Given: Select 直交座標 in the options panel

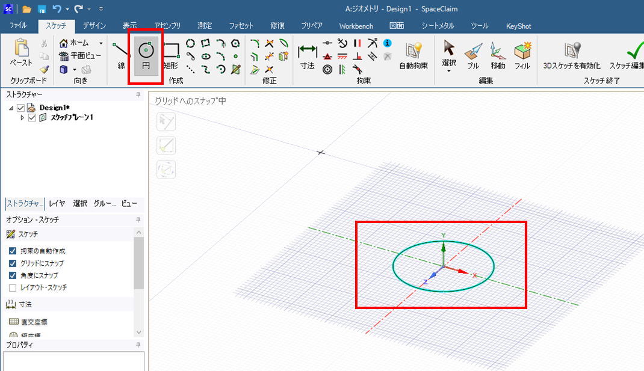Looking at the screenshot, I should (28, 322).
